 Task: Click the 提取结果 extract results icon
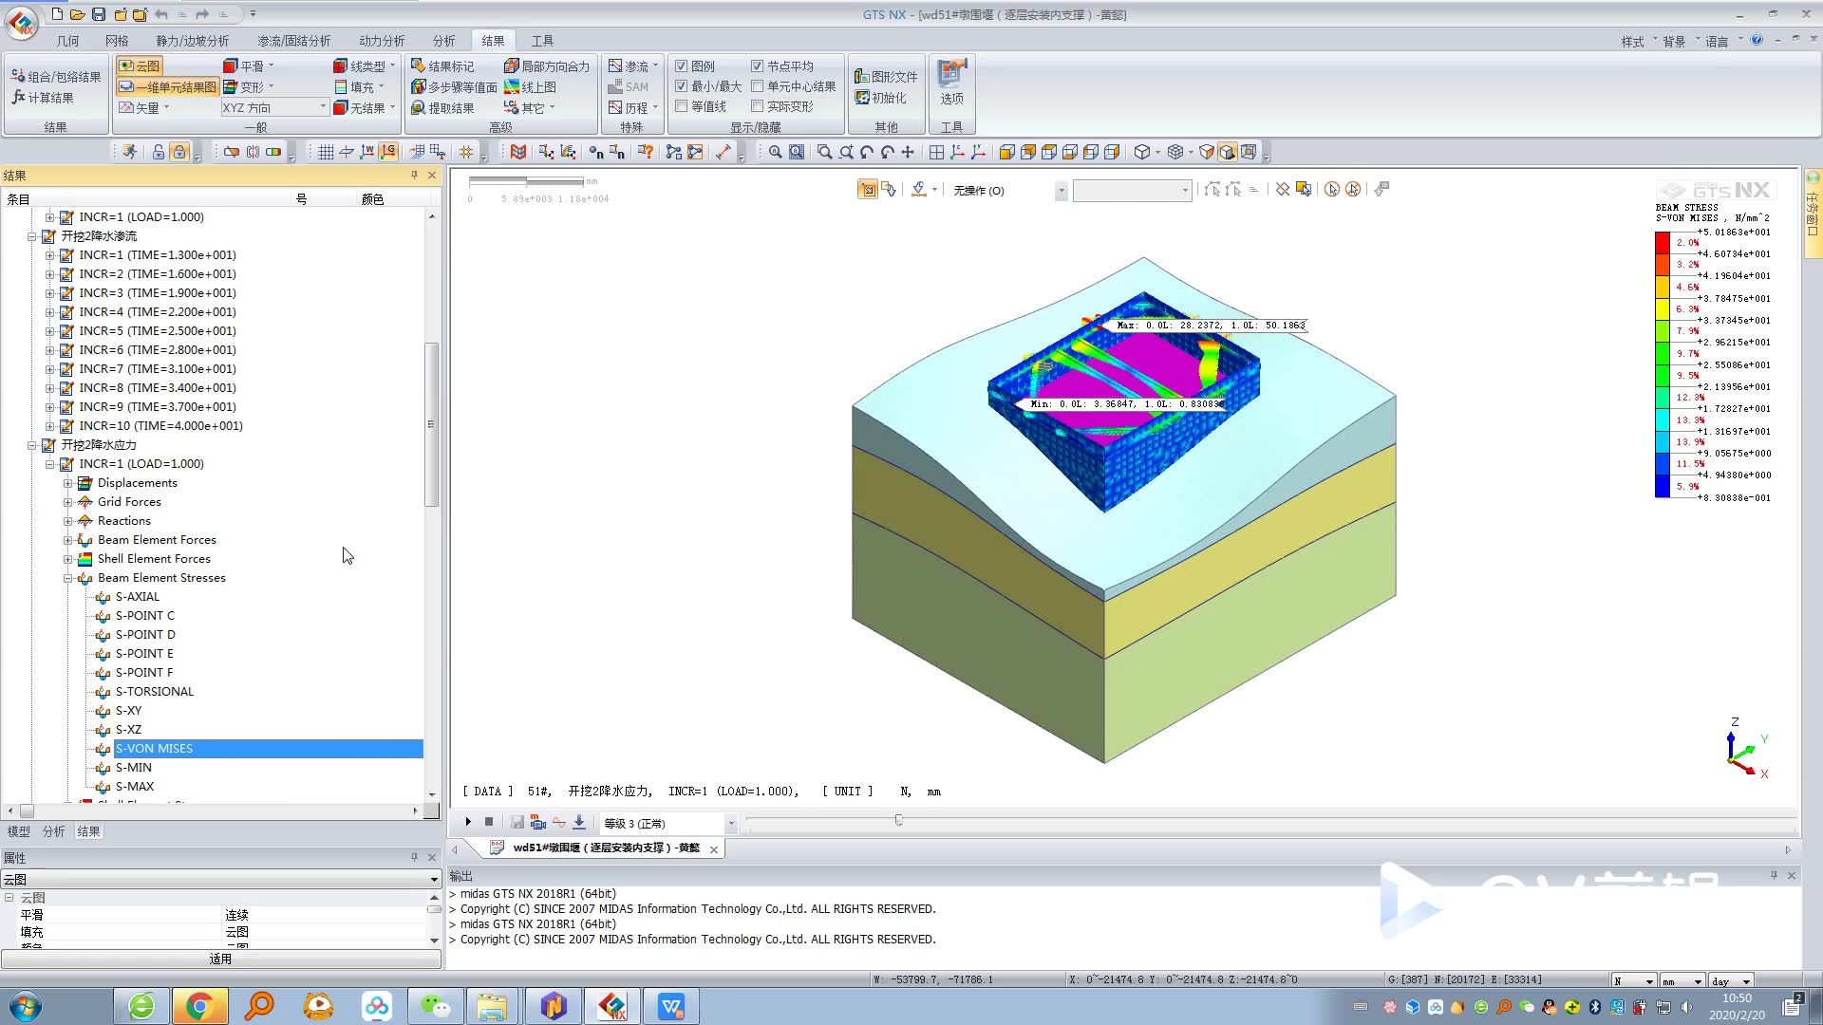coord(419,108)
